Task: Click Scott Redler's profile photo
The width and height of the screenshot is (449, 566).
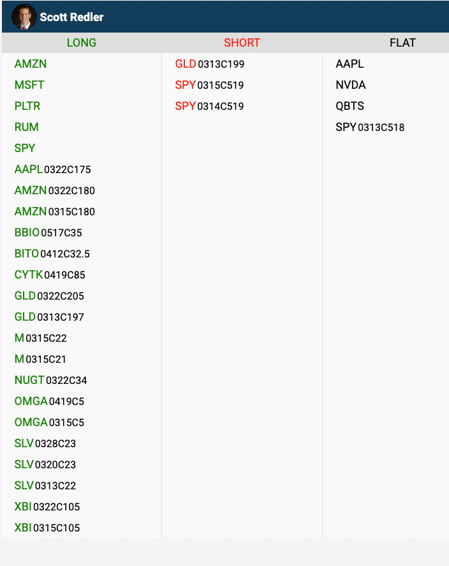Action: tap(24, 17)
